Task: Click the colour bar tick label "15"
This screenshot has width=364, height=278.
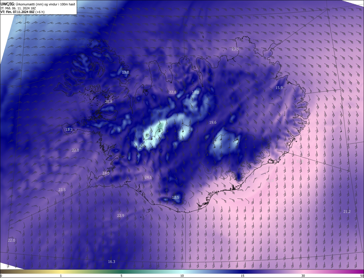Action: 243,276
